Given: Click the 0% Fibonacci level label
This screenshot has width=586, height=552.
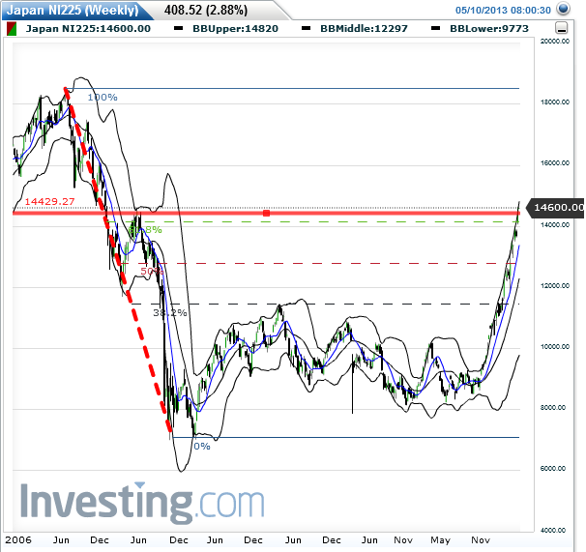Looking at the screenshot, I should (202, 447).
